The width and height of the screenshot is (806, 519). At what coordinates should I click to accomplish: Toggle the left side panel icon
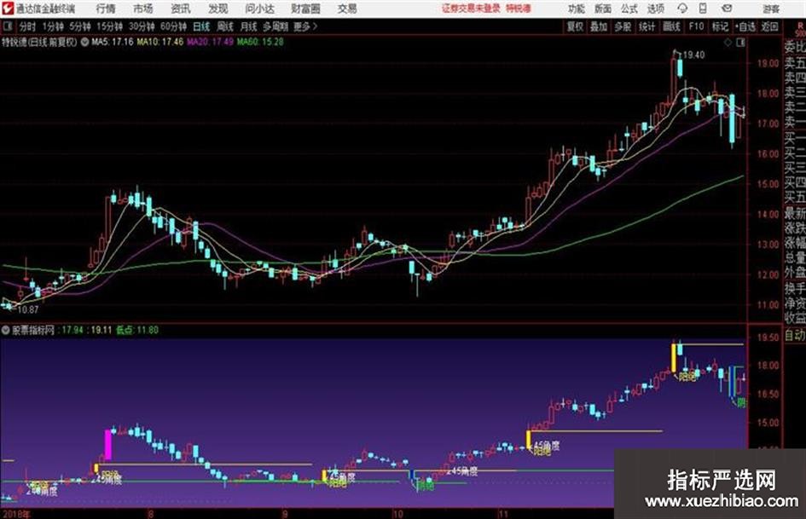pos(7,26)
